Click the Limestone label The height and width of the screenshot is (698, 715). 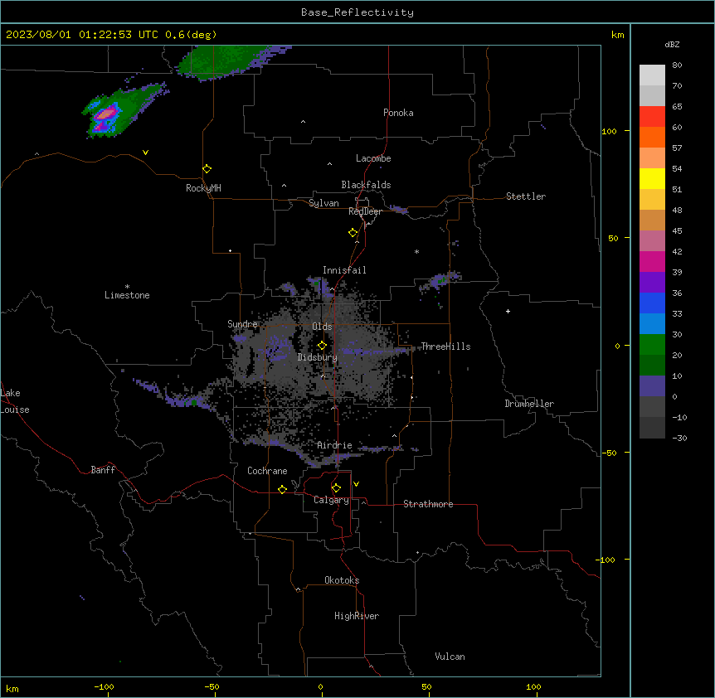coord(127,295)
